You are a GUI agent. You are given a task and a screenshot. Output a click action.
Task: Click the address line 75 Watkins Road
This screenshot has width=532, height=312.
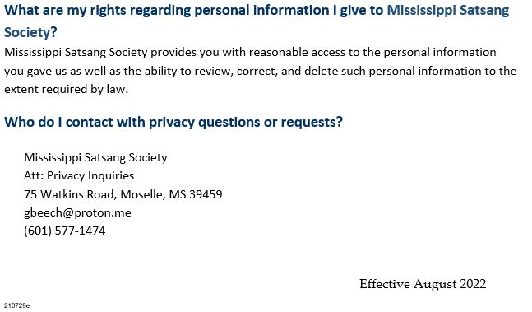pos(123,194)
